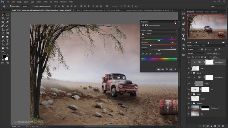The height and width of the screenshot is (128, 228).
Task: Open the Preset Custom dropdown
Action: 162,30
